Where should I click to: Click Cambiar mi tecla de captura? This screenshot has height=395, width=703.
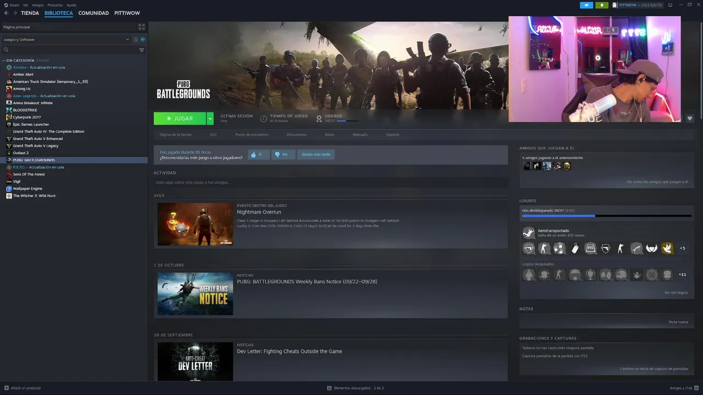tap(654, 369)
